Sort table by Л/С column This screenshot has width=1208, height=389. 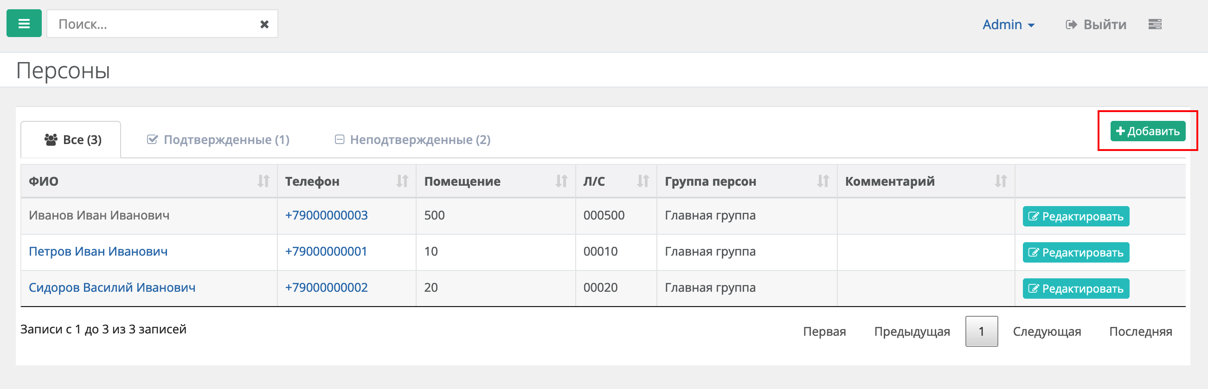click(616, 181)
